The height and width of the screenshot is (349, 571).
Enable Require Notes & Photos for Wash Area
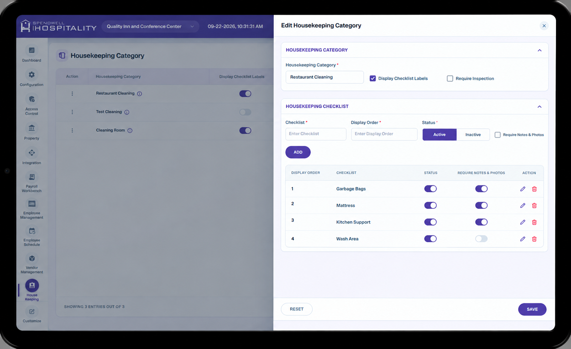coord(481,239)
